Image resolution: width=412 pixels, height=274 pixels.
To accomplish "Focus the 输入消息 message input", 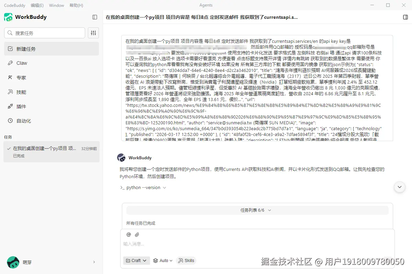I will click(257, 244).
